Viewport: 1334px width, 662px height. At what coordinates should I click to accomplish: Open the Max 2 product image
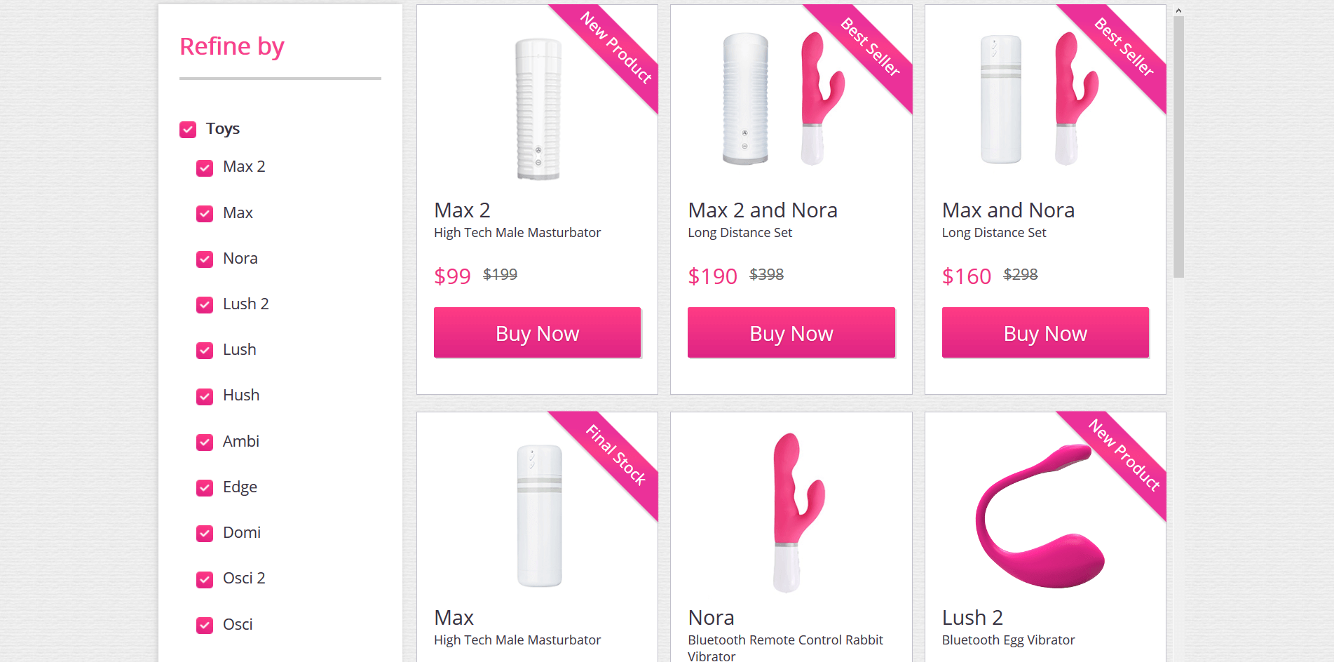(x=538, y=109)
